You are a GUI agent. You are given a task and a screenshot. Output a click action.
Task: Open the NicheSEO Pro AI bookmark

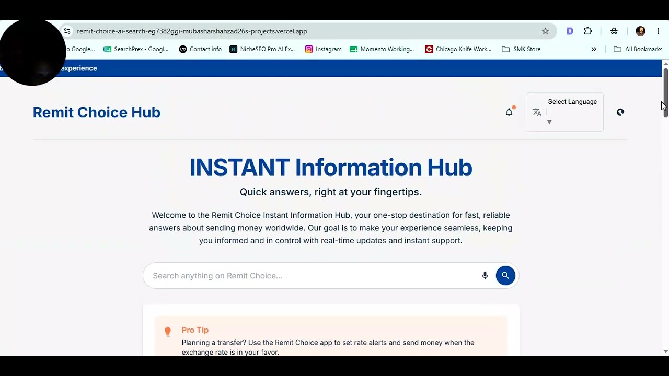point(262,49)
